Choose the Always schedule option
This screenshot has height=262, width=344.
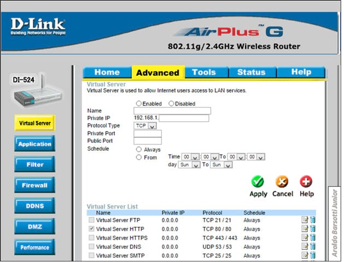pos(138,149)
